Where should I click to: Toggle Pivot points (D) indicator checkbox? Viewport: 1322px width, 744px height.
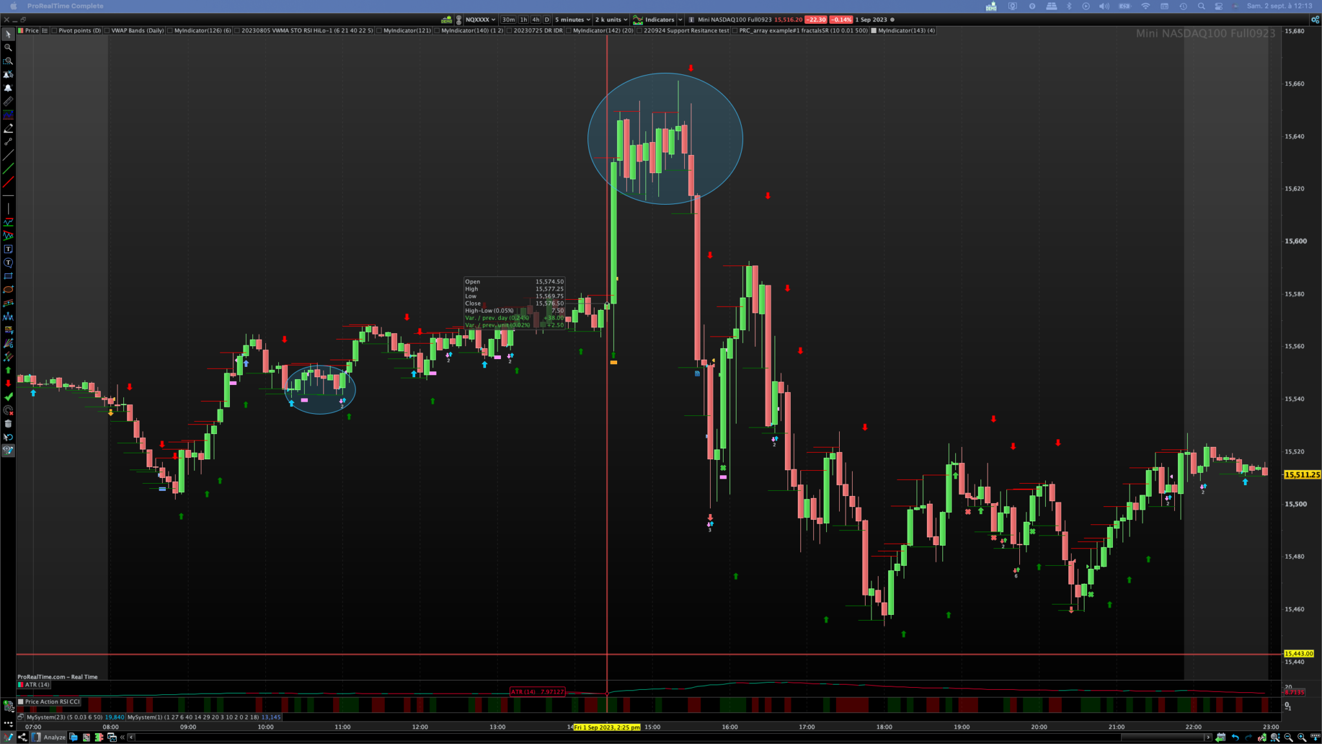[55, 30]
